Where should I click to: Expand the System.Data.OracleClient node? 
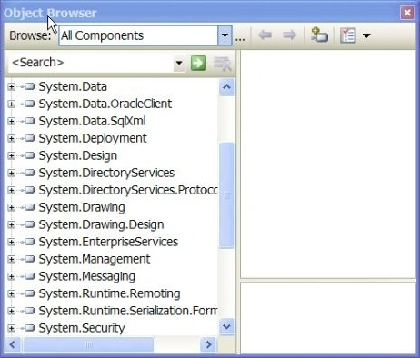pyautogui.click(x=11, y=104)
